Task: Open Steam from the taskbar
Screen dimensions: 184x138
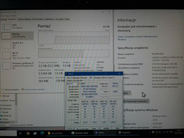Action: point(35,133)
